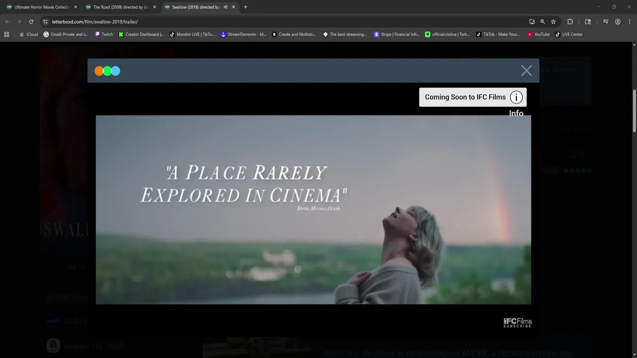Image resolution: width=637 pixels, height=358 pixels.
Task: Open LIVE Center bookmark
Action: click(569, 34)
